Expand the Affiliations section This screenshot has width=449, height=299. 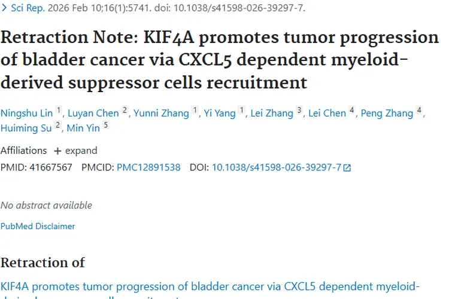coord(75,151)
